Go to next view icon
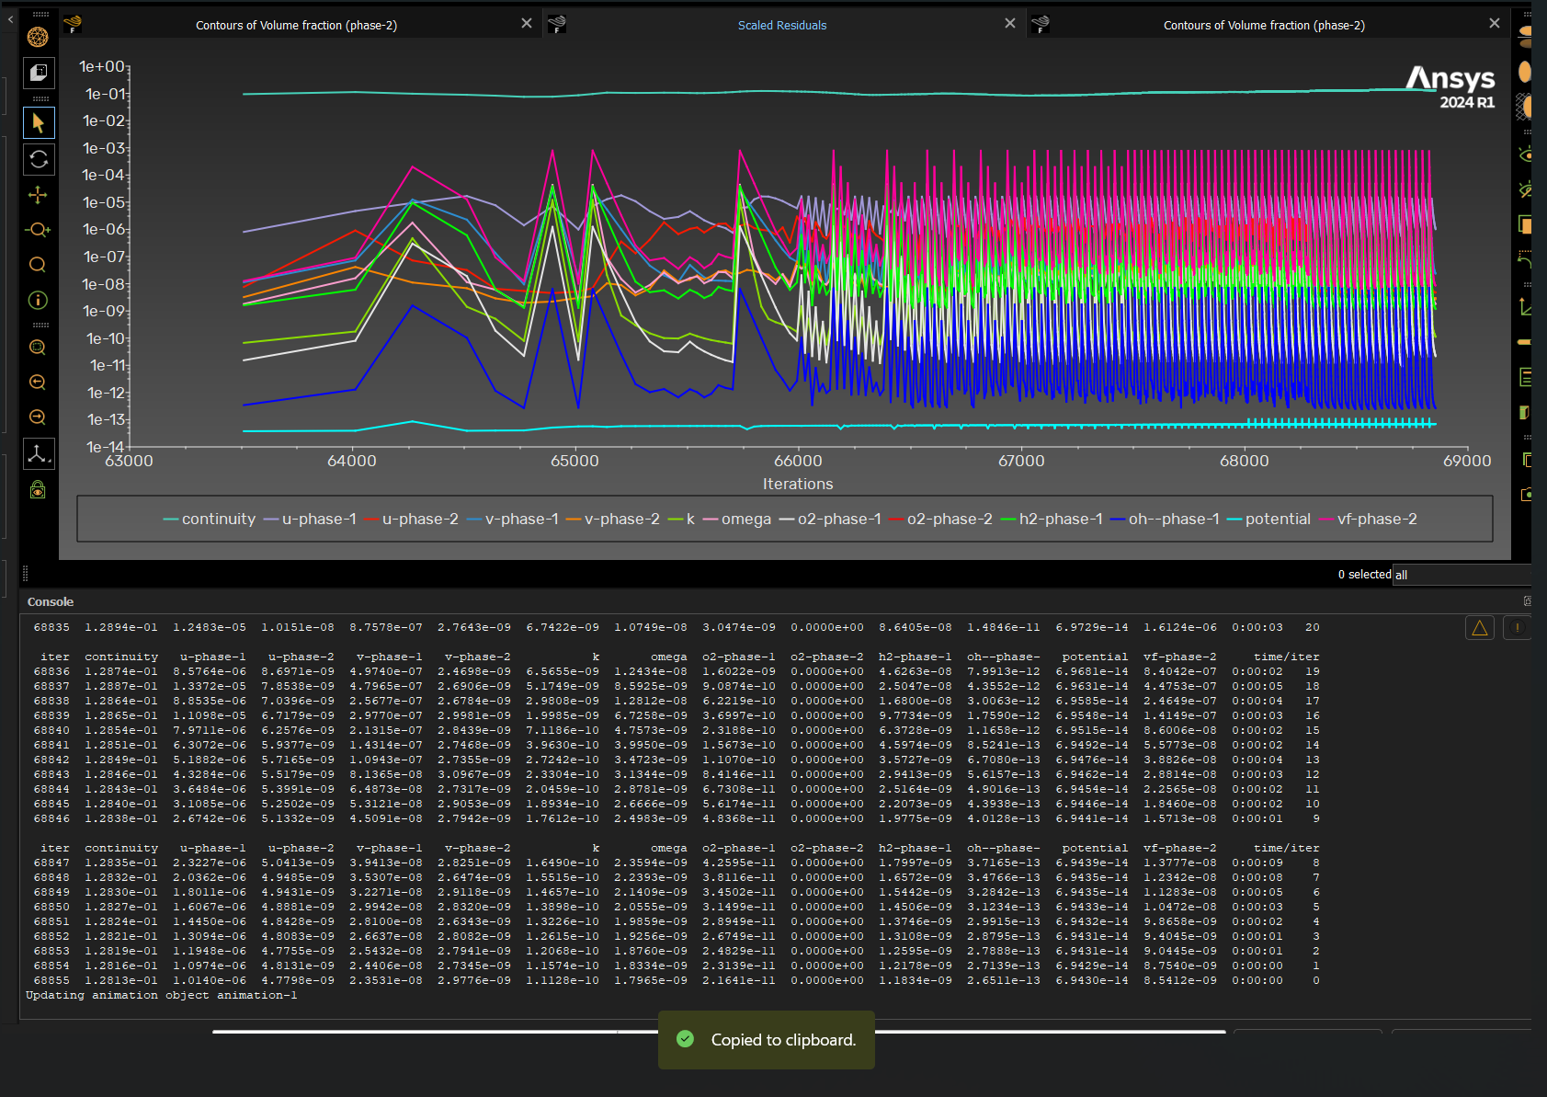1547x1097 pixels. [38, 417]
